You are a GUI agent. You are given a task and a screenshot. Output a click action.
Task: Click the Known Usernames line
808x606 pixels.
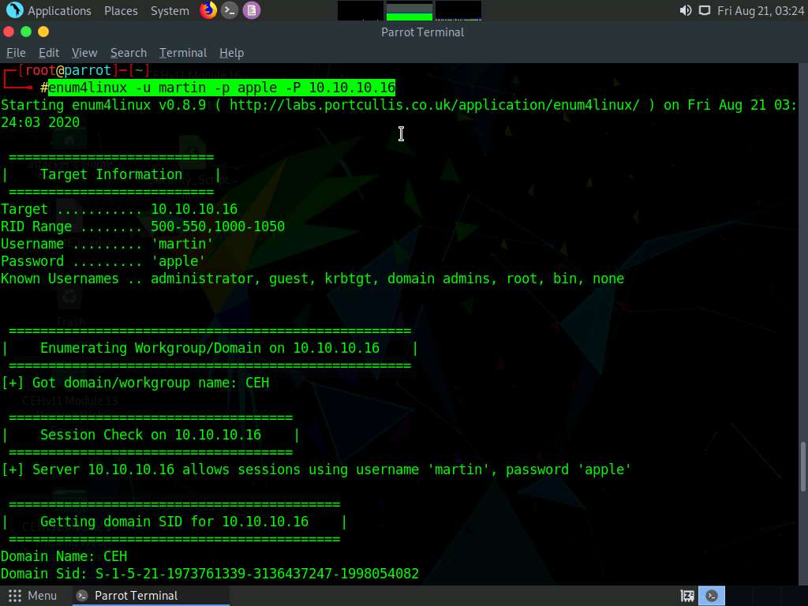click(312, 279)
